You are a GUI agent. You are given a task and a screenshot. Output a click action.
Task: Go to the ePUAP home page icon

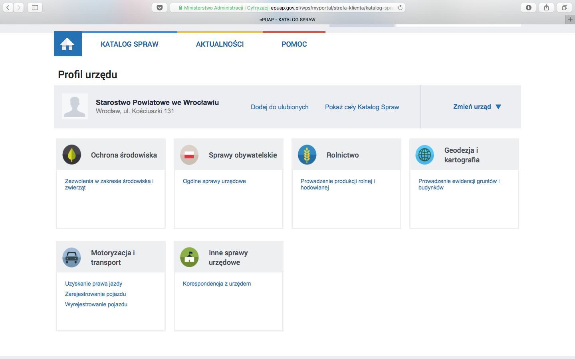[67, 44]
